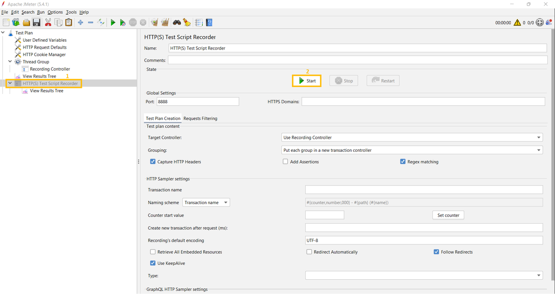The height and width of the screenshot is (294, 555).
Task: Clear results with single broom icon
Action: 154,22
